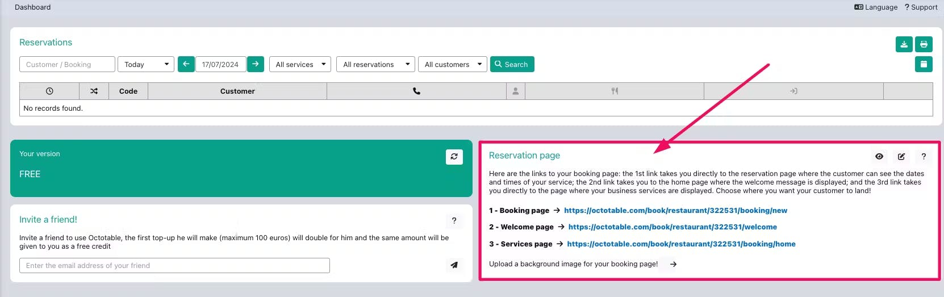Open the Today date range dropdown

pyautogui.click(x=146, y=64)
